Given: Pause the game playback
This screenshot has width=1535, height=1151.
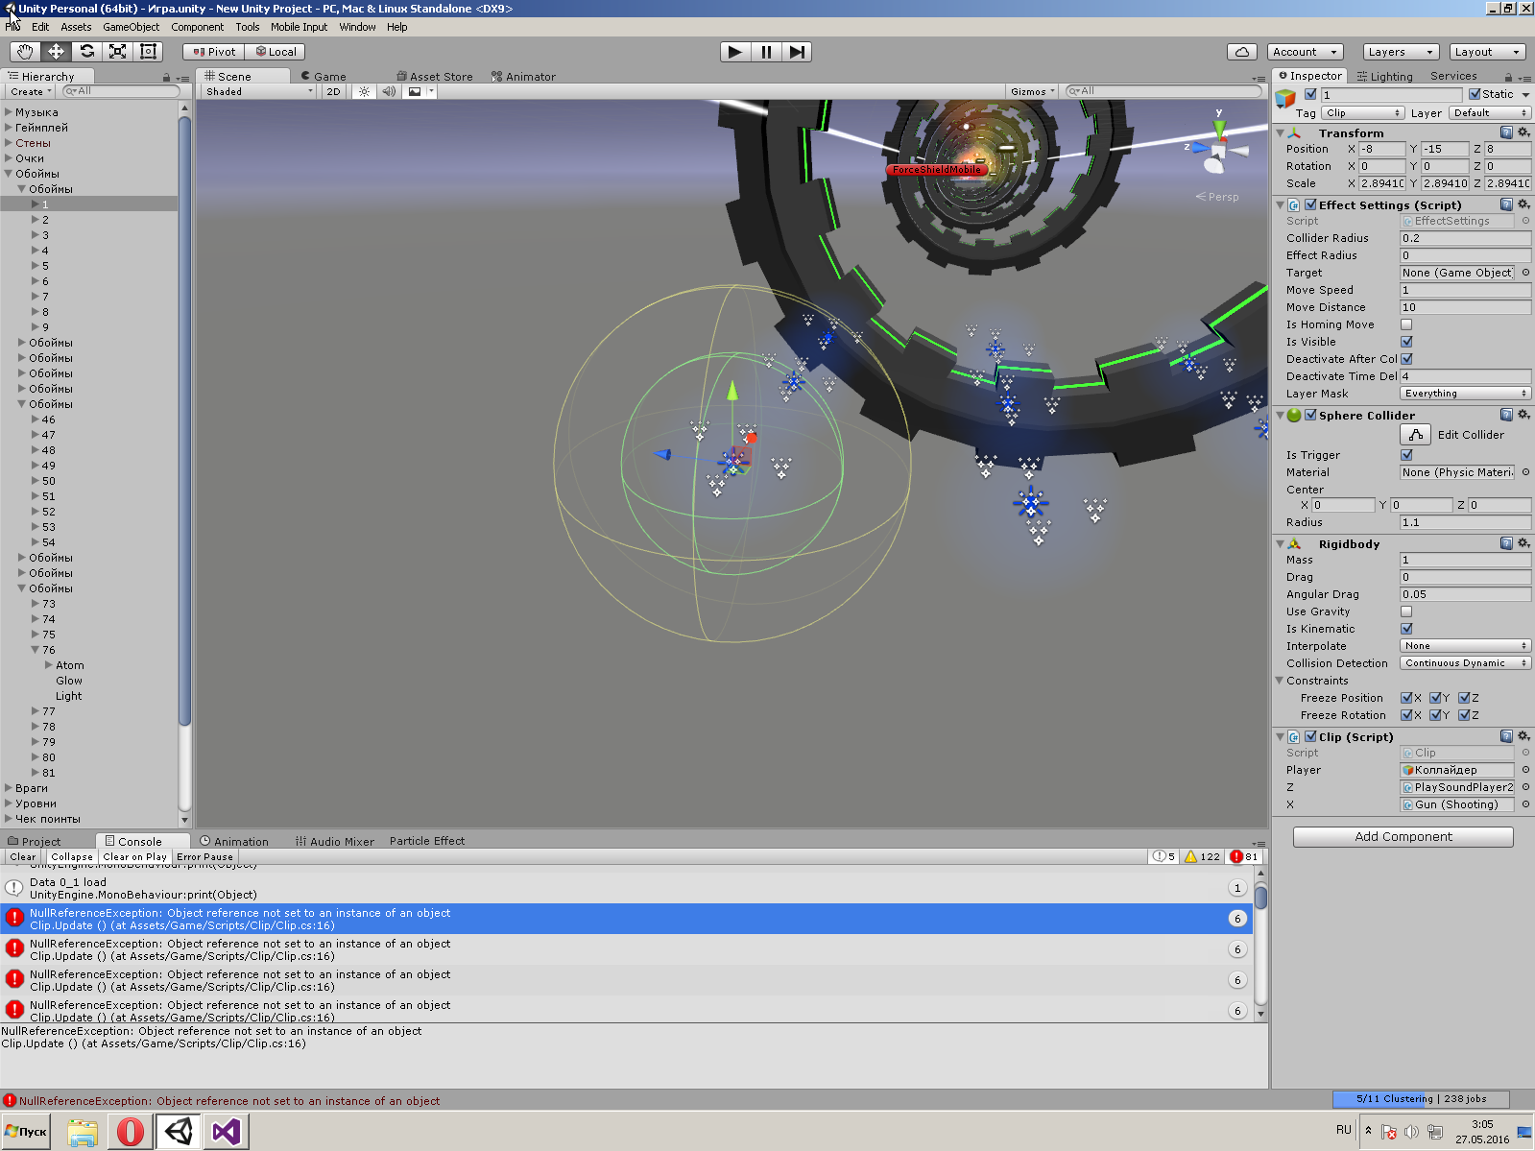Looking at the screenshot, I should 766,52.
